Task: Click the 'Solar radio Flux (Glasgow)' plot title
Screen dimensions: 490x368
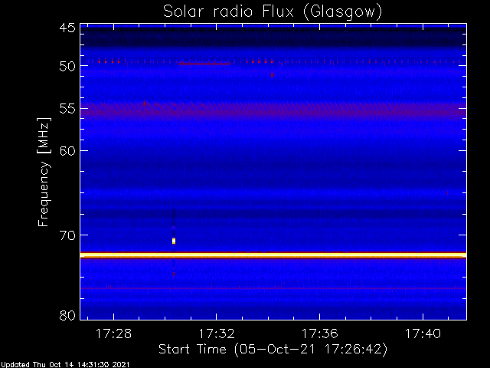Action: point(273,12)
